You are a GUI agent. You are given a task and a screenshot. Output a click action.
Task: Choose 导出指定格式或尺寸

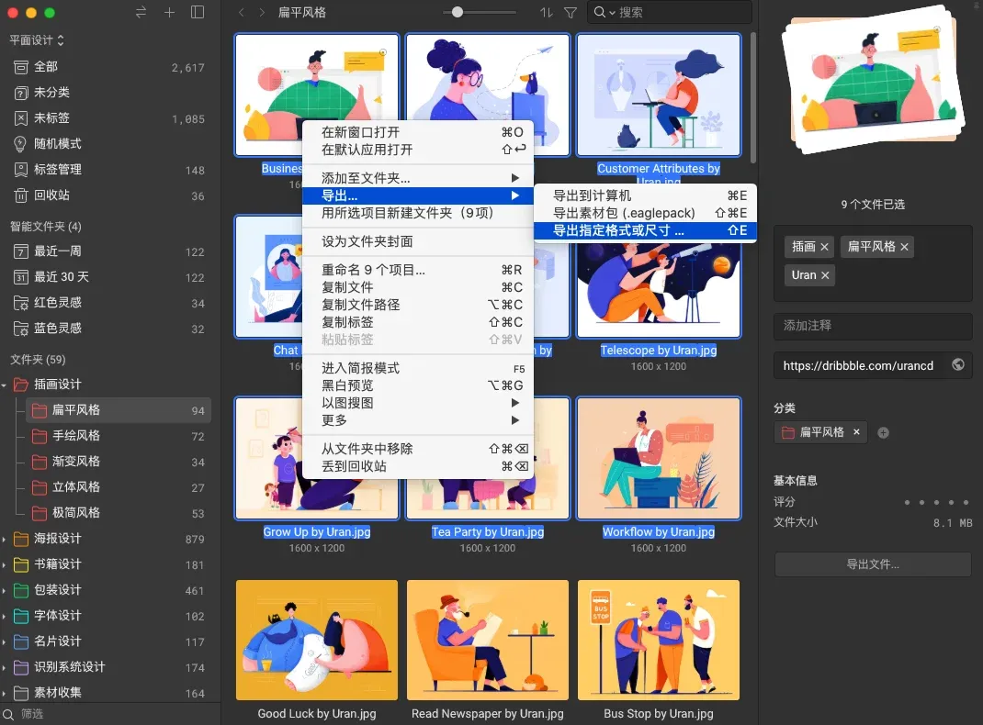pyautogui.click(x=645, y=230)
